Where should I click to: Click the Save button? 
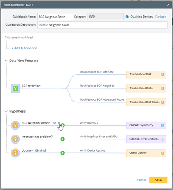[158, 180]
